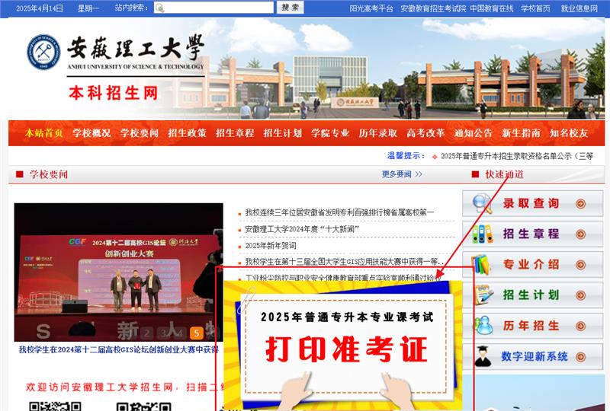The height and width of the screenshot is (411, 610).
Task: Open 历年录取 menu item
Action: point(378,133)
